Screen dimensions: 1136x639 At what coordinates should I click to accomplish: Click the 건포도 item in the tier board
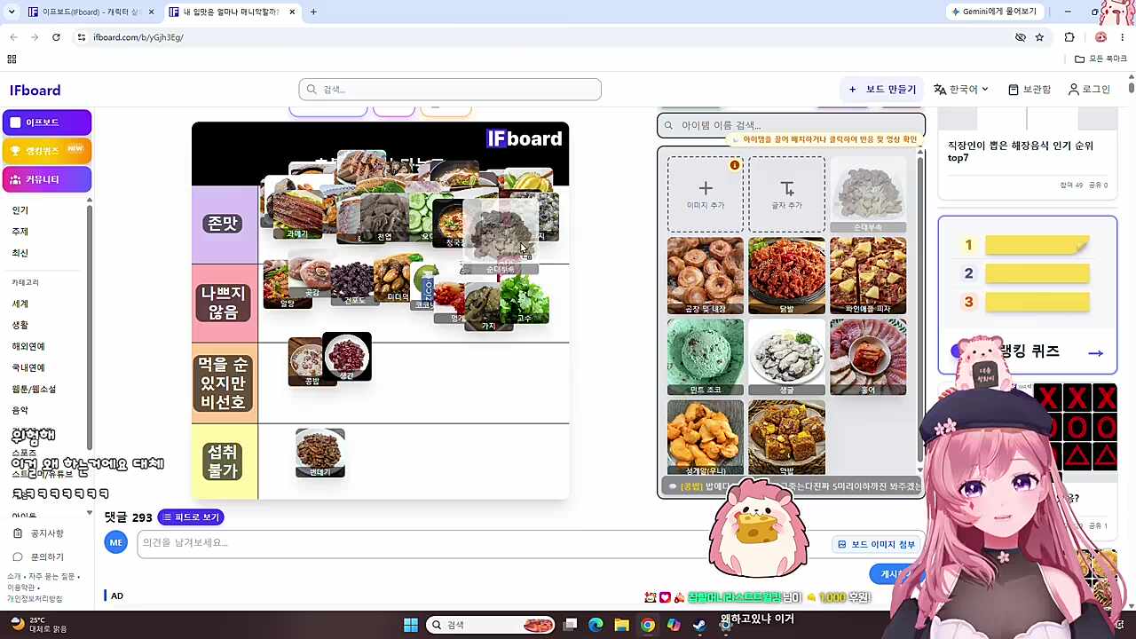[353, 283]
